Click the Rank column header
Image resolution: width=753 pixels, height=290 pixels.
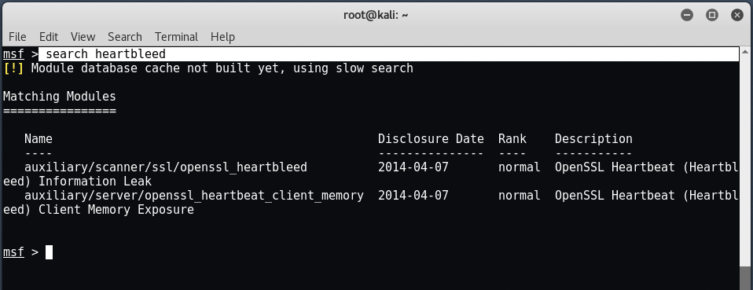coord(512,139)
